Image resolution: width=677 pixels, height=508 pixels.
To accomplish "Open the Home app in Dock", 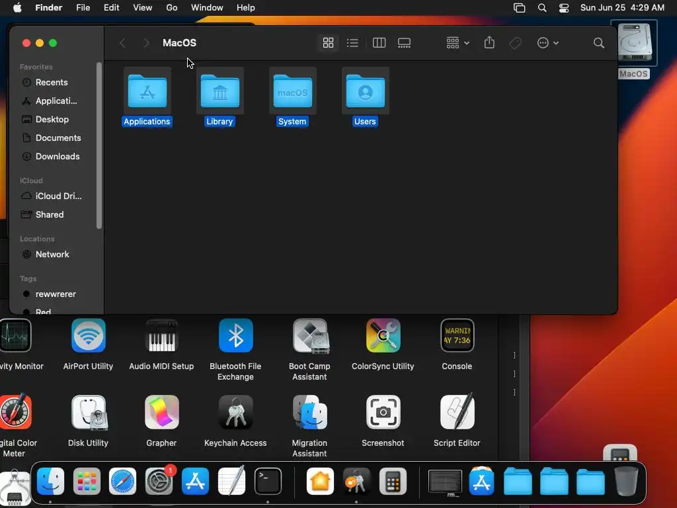I will [320, 482].
